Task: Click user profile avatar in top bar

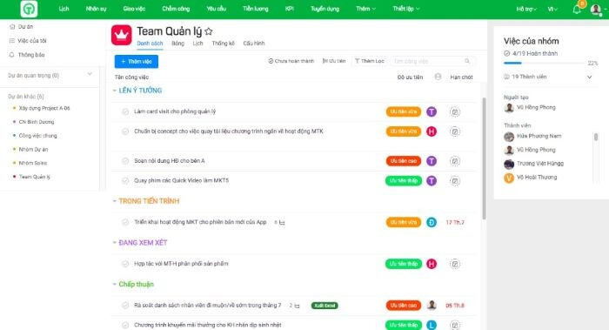Action: 595,10
